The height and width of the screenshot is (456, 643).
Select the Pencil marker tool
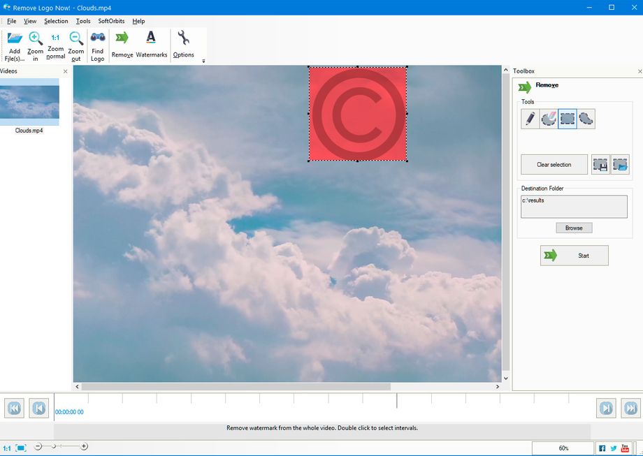530,119
